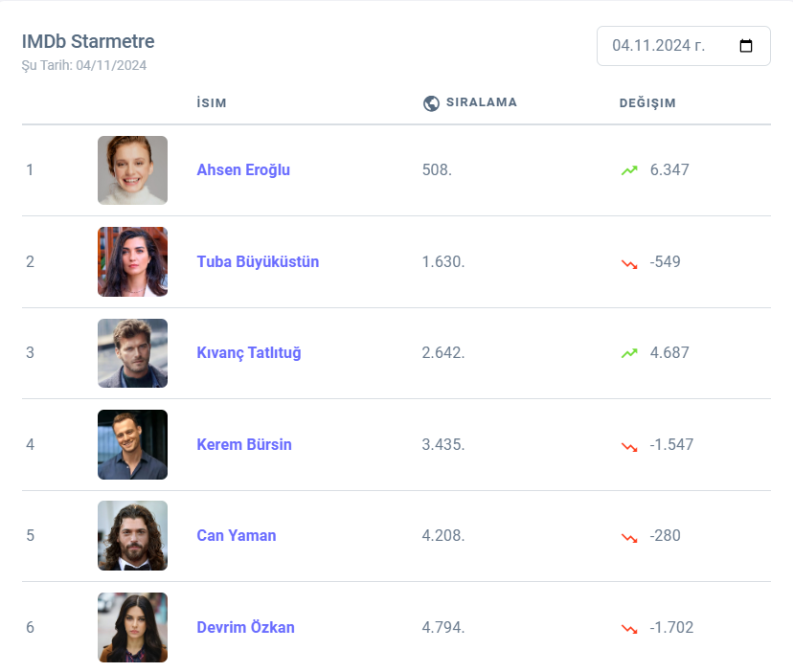
Task: Click Can Yaman's profile photo
Action: [132, 536]
